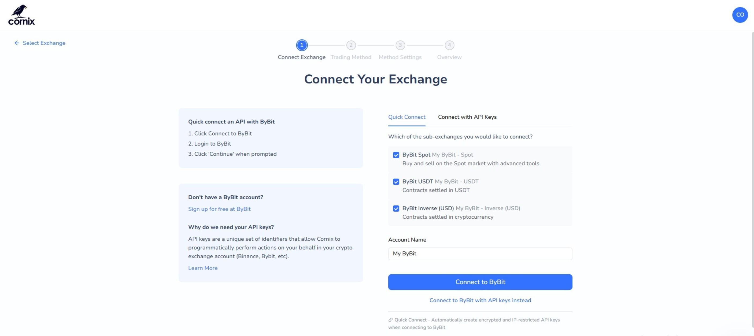The image size is (754, 336).
Task: Click the chain link icon near Quick Connect note
Action: coord(390,320)
